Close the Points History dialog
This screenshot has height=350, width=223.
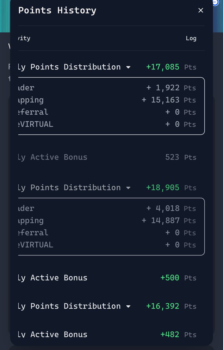(201, 10)
